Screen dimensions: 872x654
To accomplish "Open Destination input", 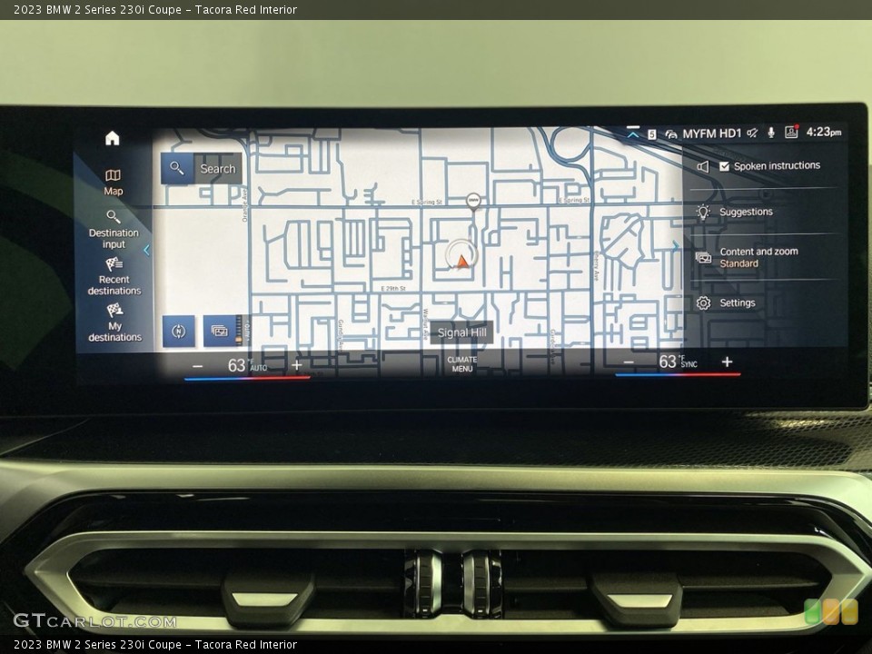I will point(114,230).
